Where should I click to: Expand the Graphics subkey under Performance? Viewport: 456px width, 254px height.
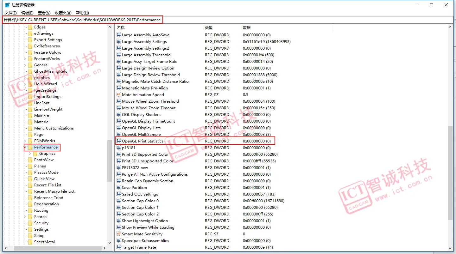pyautogui.click(x=30, y=154)
